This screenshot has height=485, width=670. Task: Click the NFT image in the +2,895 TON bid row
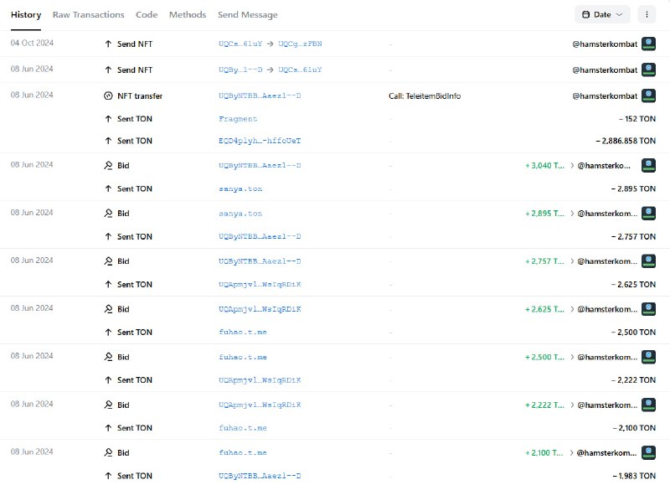tap(648, 214)
